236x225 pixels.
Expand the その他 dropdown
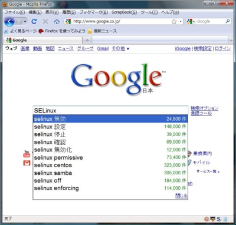click(x=120, y=48)
